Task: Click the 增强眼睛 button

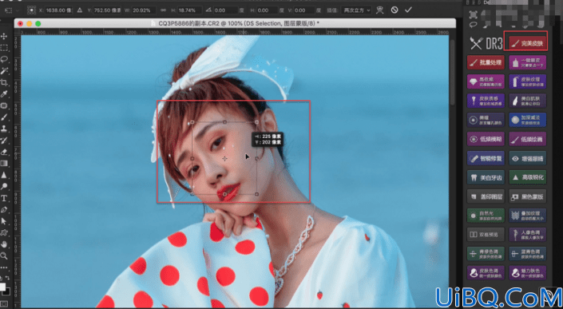Action: tap(527, 158)
